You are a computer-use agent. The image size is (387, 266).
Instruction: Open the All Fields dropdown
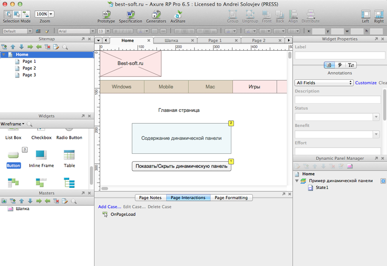[x=324, y=83]
